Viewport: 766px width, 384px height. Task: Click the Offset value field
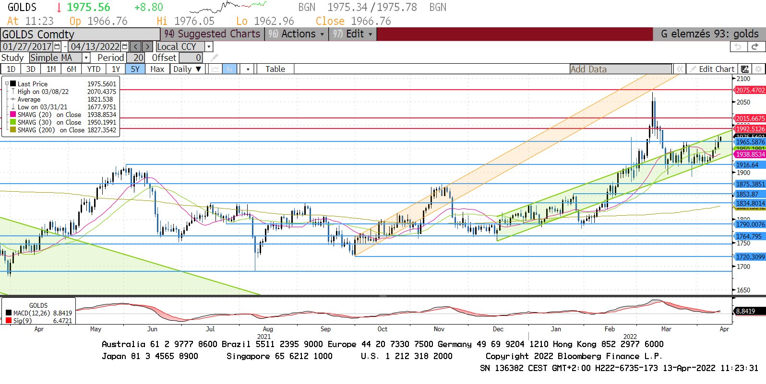coord(191,58)
